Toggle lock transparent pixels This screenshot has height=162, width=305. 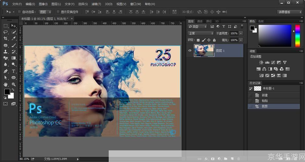[198, 40]
